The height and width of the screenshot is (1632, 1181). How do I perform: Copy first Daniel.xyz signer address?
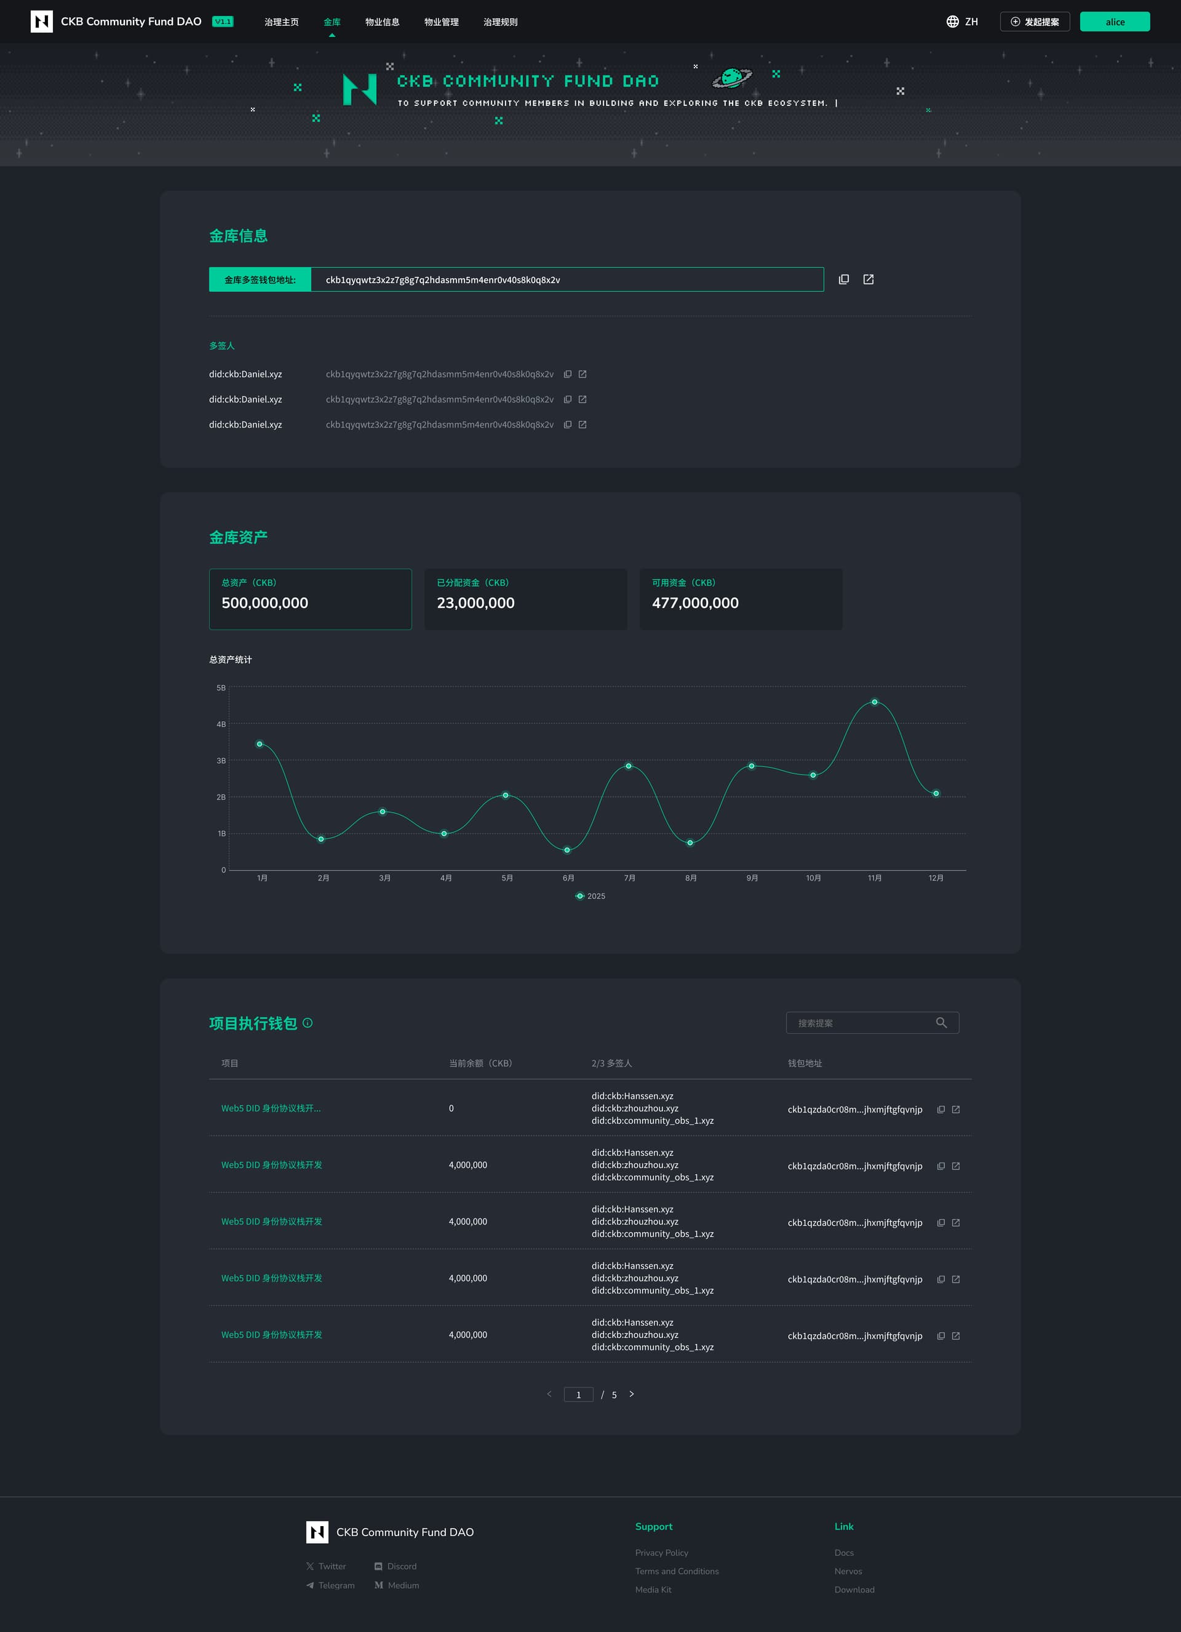point(568,374)
